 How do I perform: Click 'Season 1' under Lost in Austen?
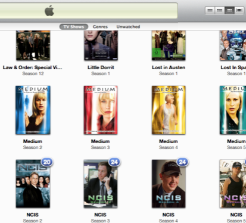pos(169,74)
